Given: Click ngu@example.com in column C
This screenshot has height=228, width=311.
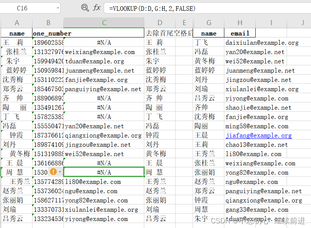Looking at the screenshot, I should pyautogui.click(x=104, y=191).
